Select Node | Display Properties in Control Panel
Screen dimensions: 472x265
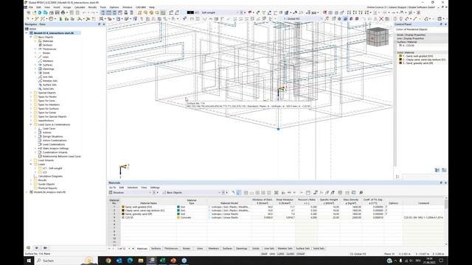412,35
